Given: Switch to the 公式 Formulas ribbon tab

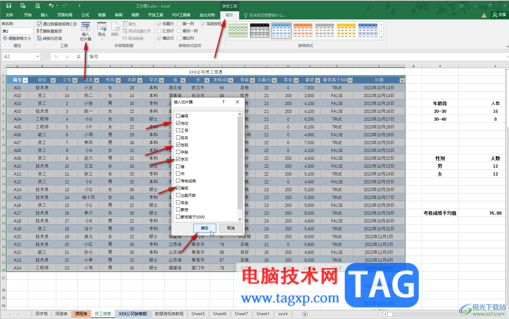Looking at the screenshot, I should point(85,15).
